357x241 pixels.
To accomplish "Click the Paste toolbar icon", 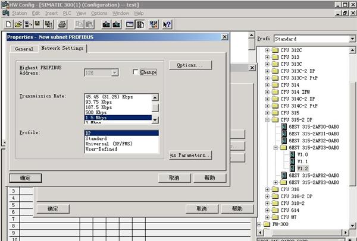I will coord(89,24).
